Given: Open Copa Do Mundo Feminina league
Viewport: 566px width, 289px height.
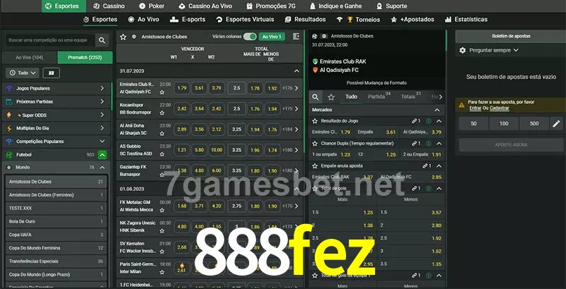Looking at the screenshot, I should point(56,248).
